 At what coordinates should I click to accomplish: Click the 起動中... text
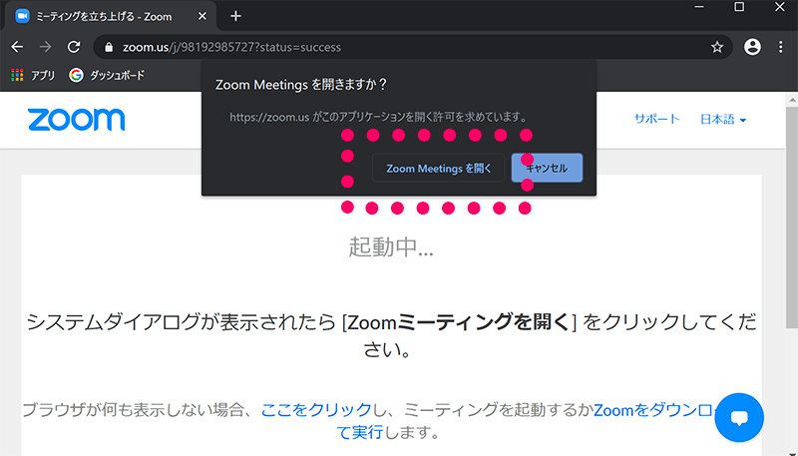click(x=391, y=246)
